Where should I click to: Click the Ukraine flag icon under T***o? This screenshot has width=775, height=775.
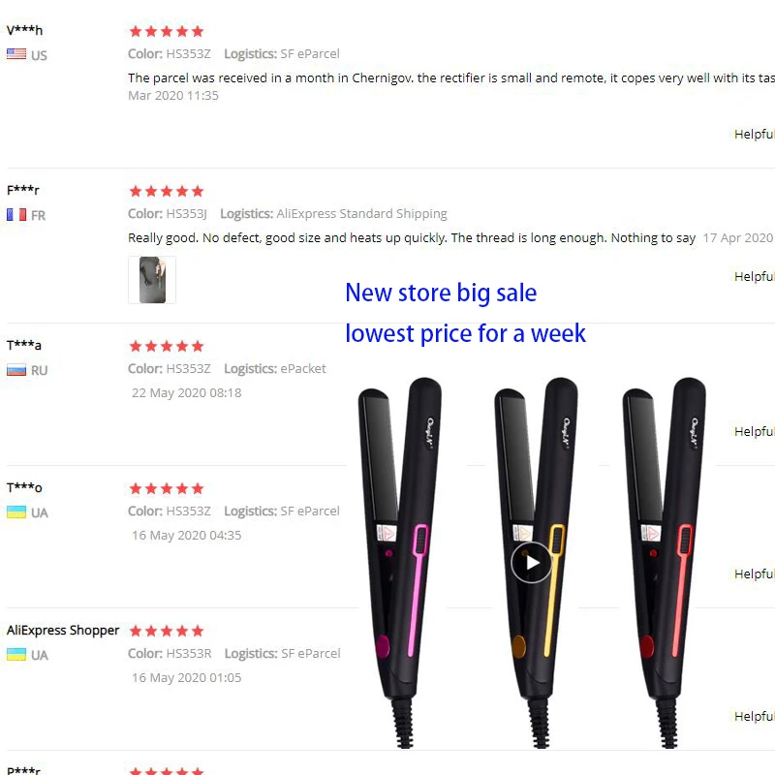click(16, 512)
